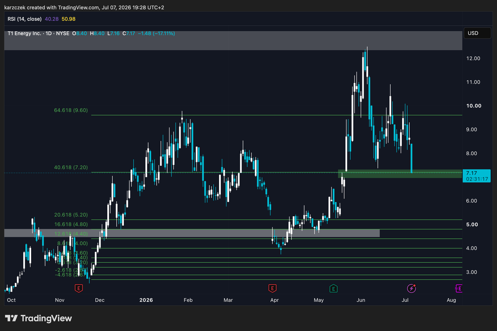
Task: Select the gray zone rectangle near 4.60
Action: pyautogui.click(x=192, y=233)
